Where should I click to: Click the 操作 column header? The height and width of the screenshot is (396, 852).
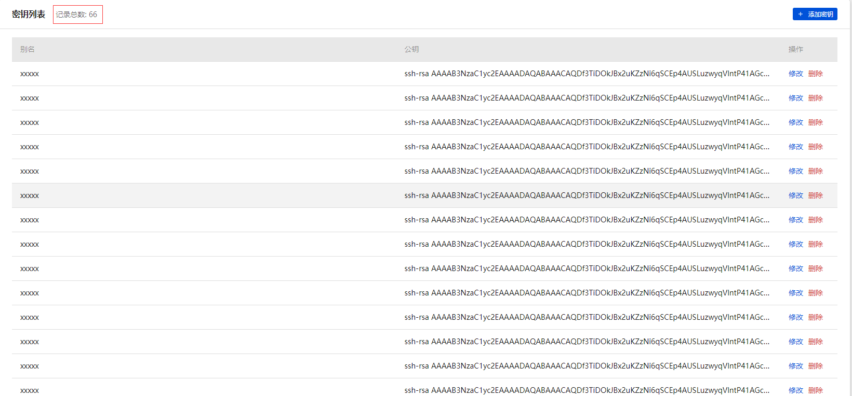[795, 49]
